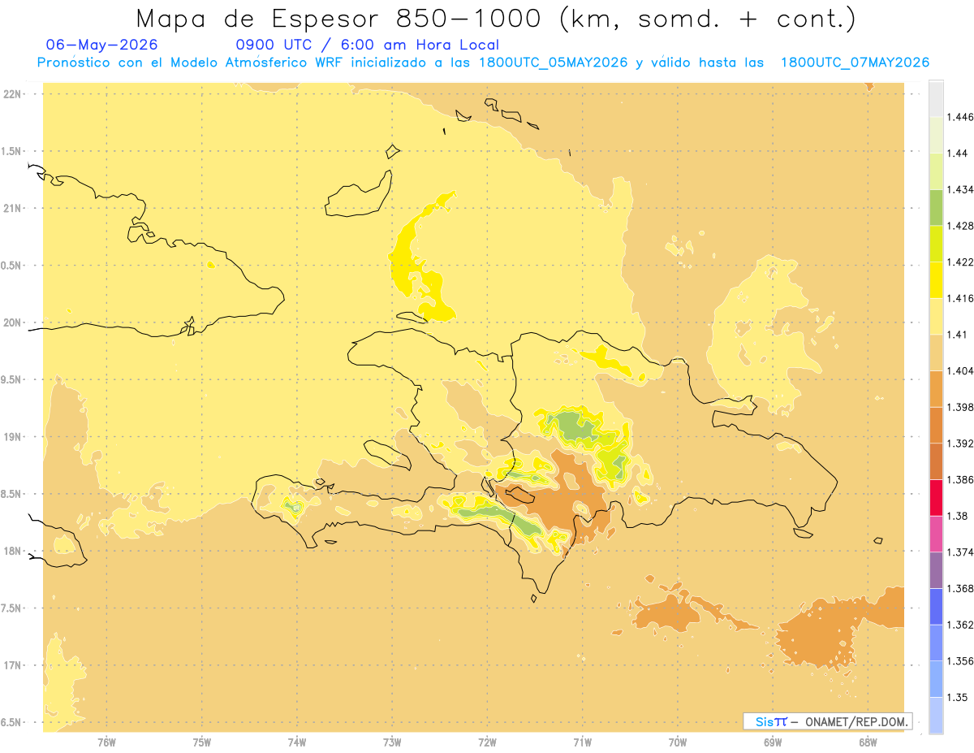Click the red 1.38 legend color band
974x753 pixels.
[936, 497]
